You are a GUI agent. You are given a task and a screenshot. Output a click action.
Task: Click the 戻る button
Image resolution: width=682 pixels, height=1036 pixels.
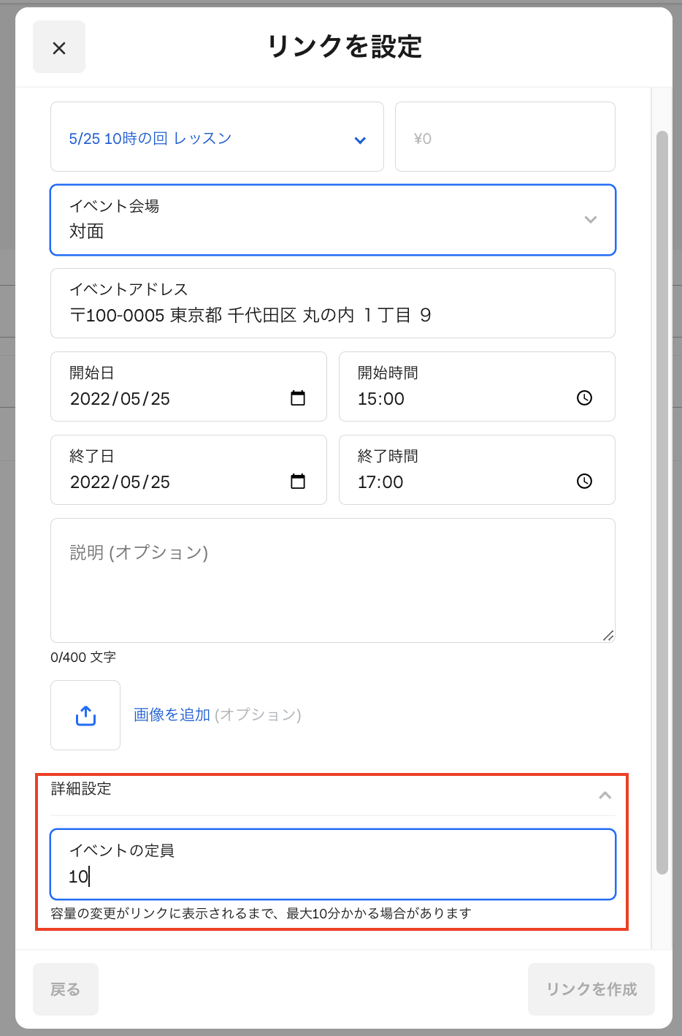pos(65,989)
